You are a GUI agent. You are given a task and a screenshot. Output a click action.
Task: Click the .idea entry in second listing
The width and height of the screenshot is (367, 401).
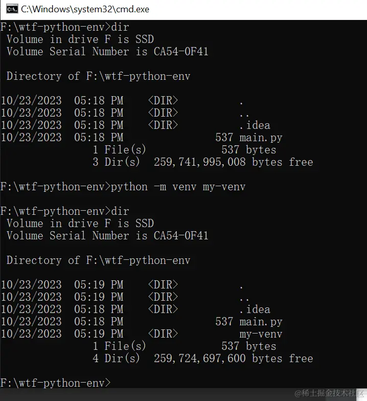[x=255, y=309]
